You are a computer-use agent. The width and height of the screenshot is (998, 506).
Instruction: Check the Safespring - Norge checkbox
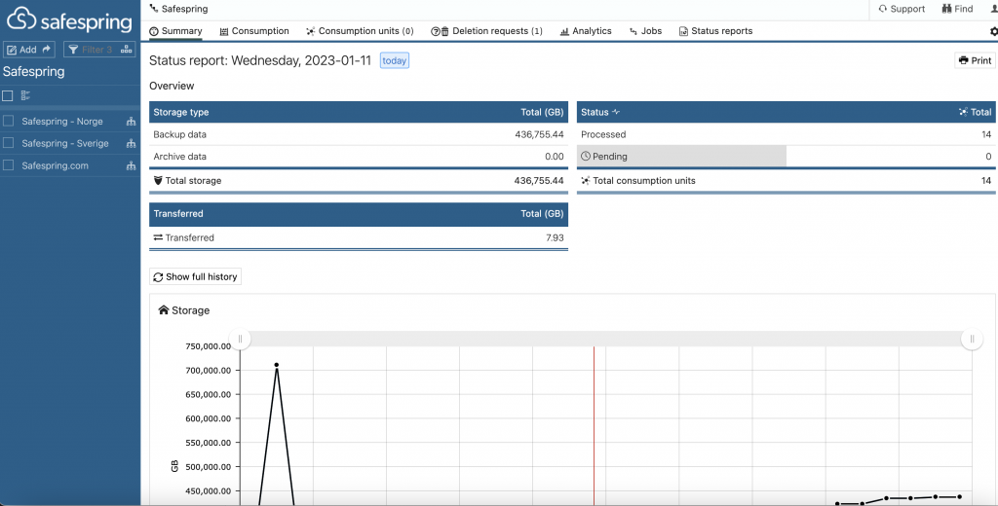[x=9, y=122]
